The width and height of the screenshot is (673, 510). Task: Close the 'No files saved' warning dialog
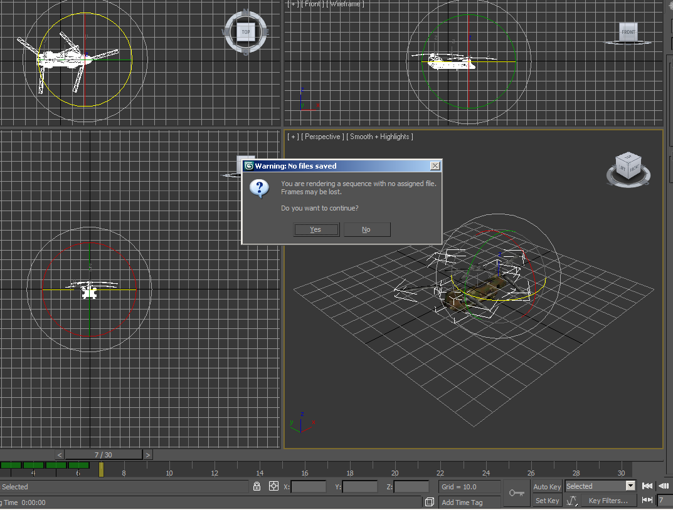pos(435,166)
